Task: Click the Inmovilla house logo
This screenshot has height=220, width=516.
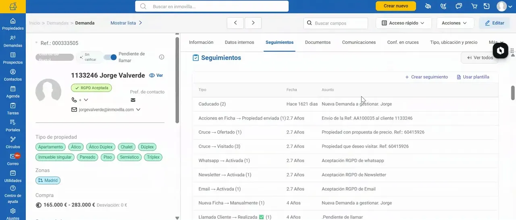Action: 13,6
